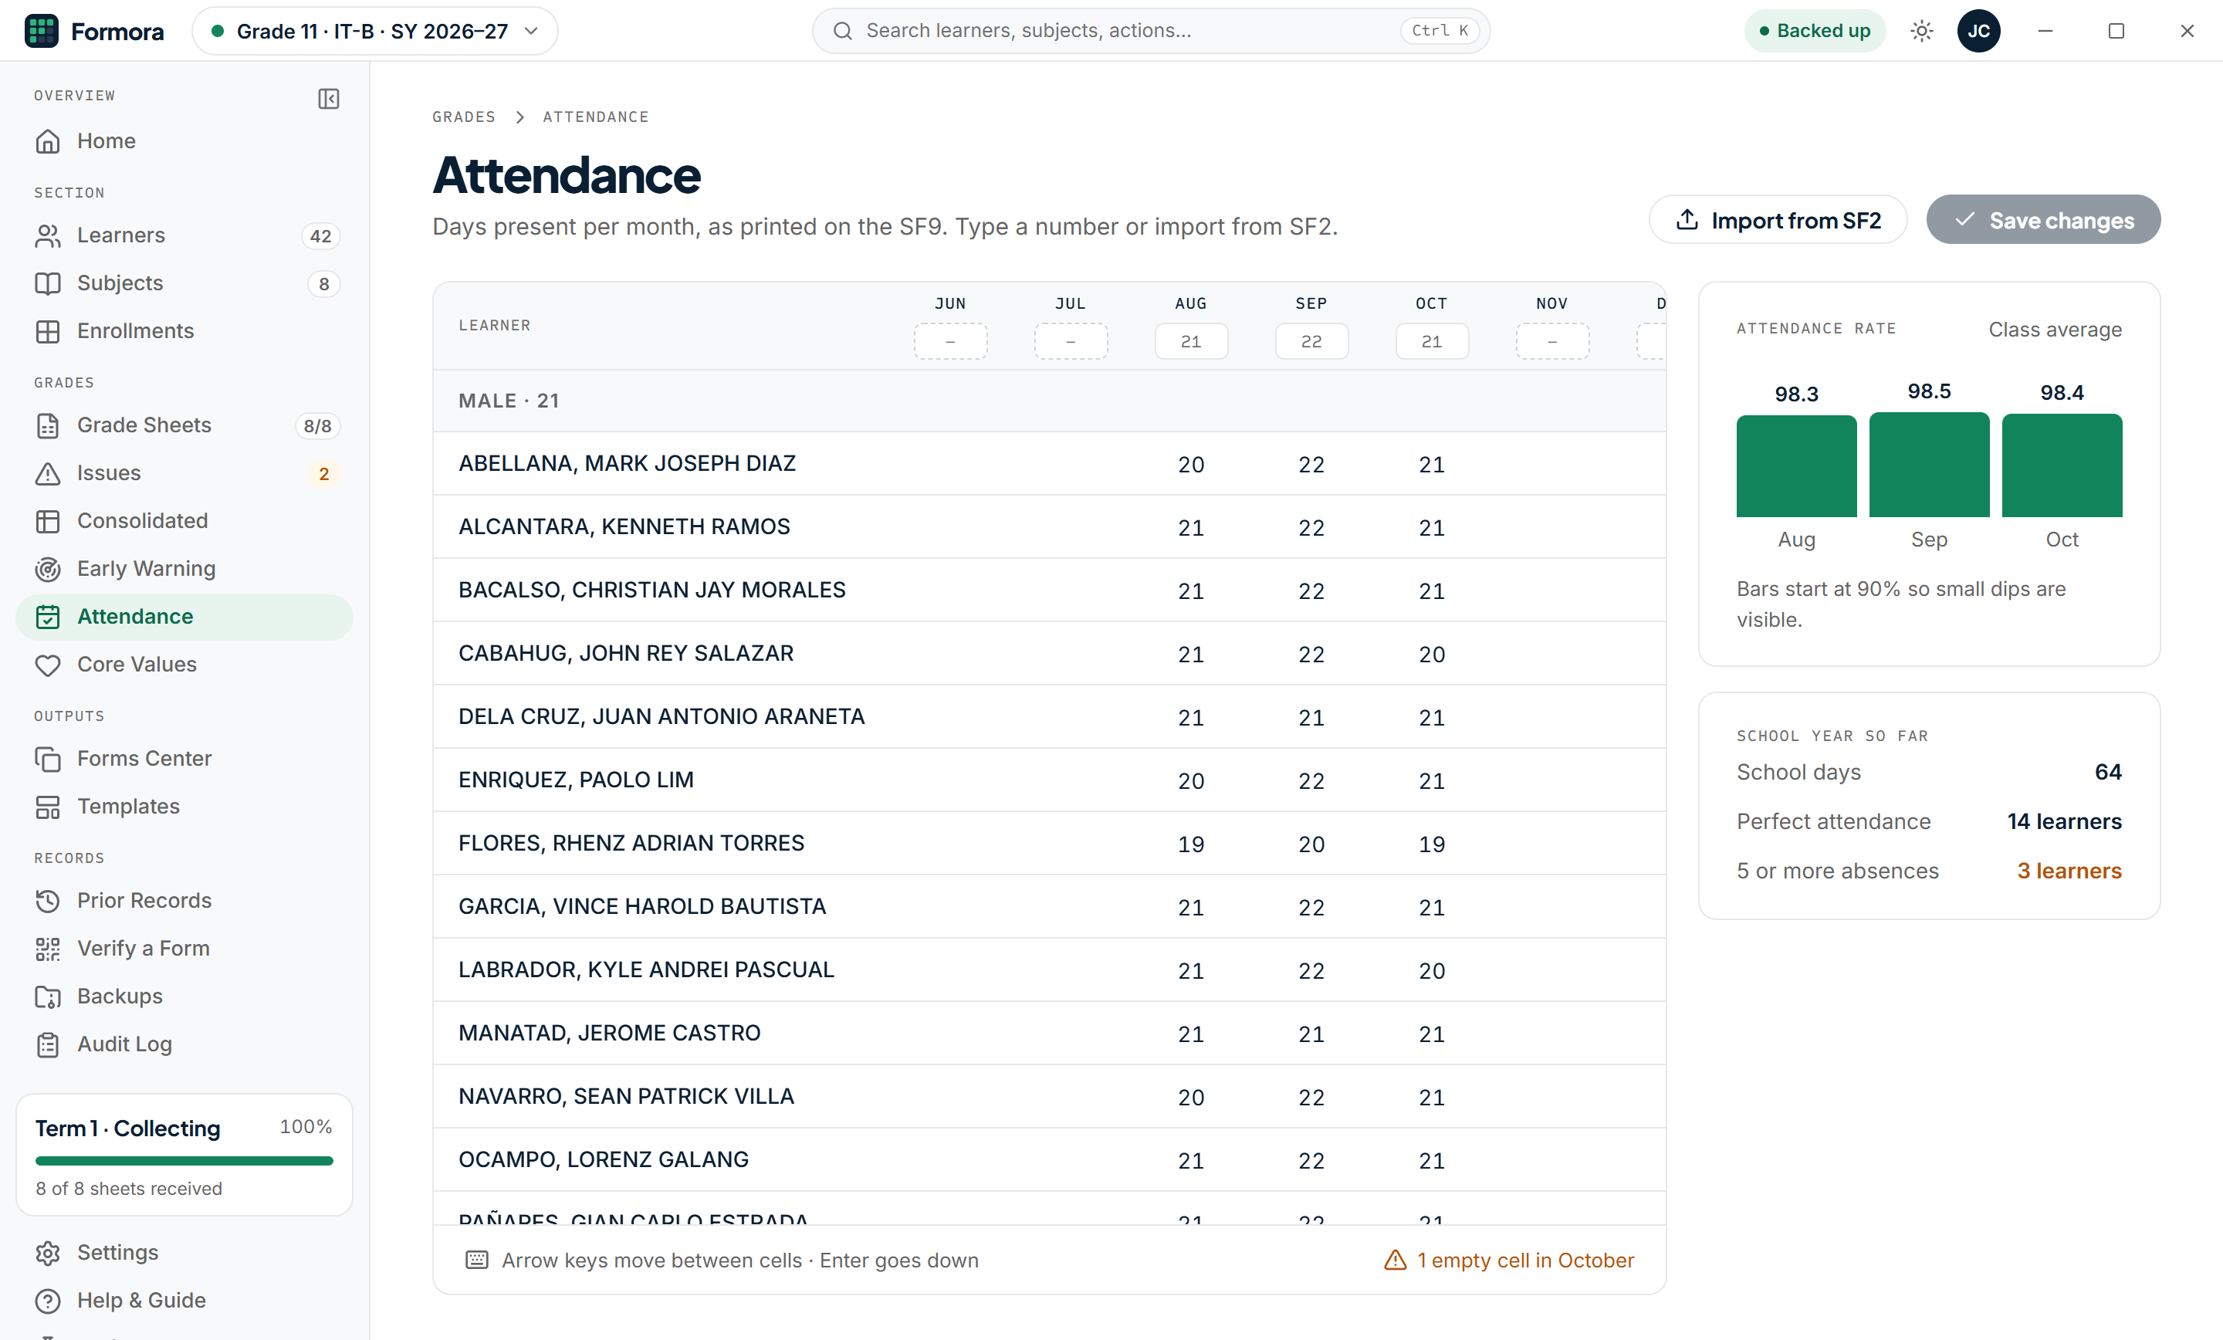Image resolution: width=2223 pixels, height=1340 pixels.
Task: Click the Verify a Form QR icon
Action: click(48, 949)
